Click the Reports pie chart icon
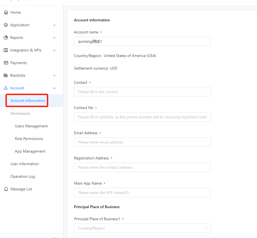257x238 pixels. point(6,38)
